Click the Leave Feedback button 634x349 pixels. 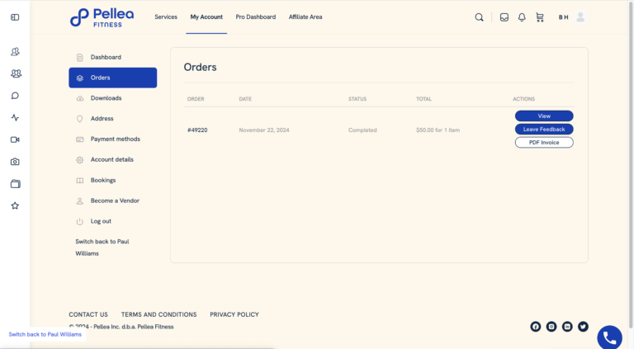[544, 130]
